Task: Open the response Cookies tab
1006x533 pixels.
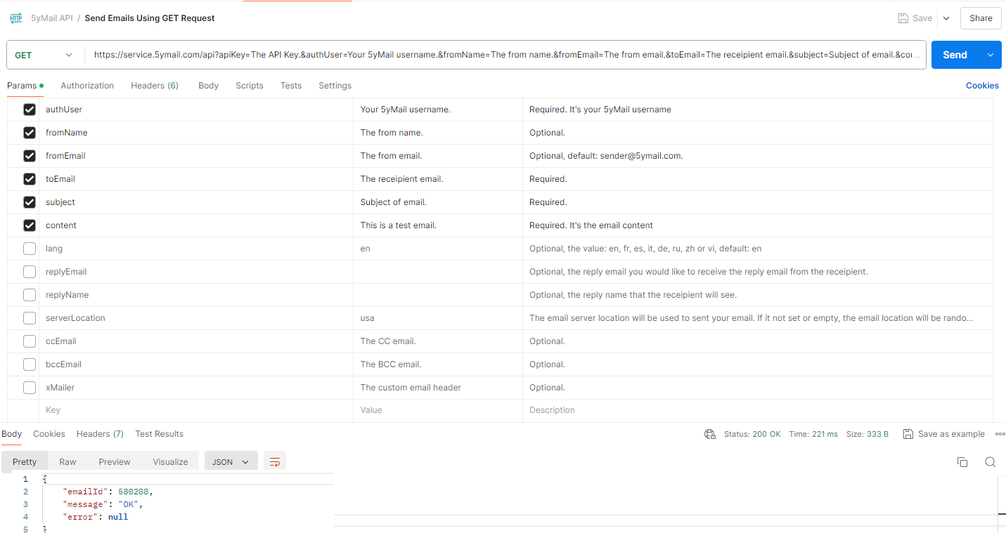Action: tap(49, 434)
